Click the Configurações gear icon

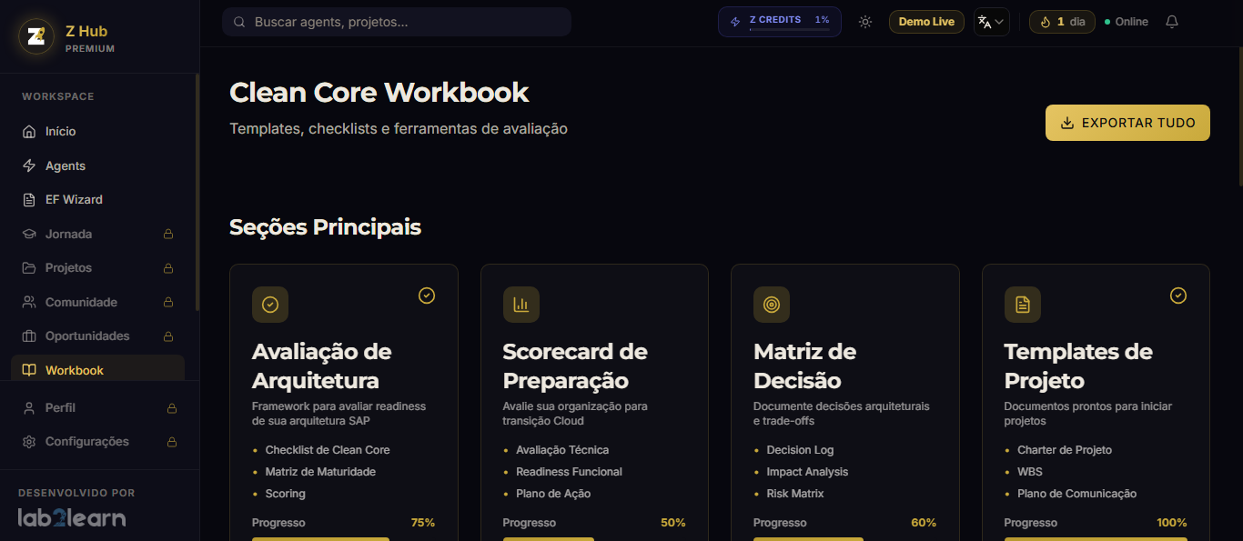(x=29, y=442)
